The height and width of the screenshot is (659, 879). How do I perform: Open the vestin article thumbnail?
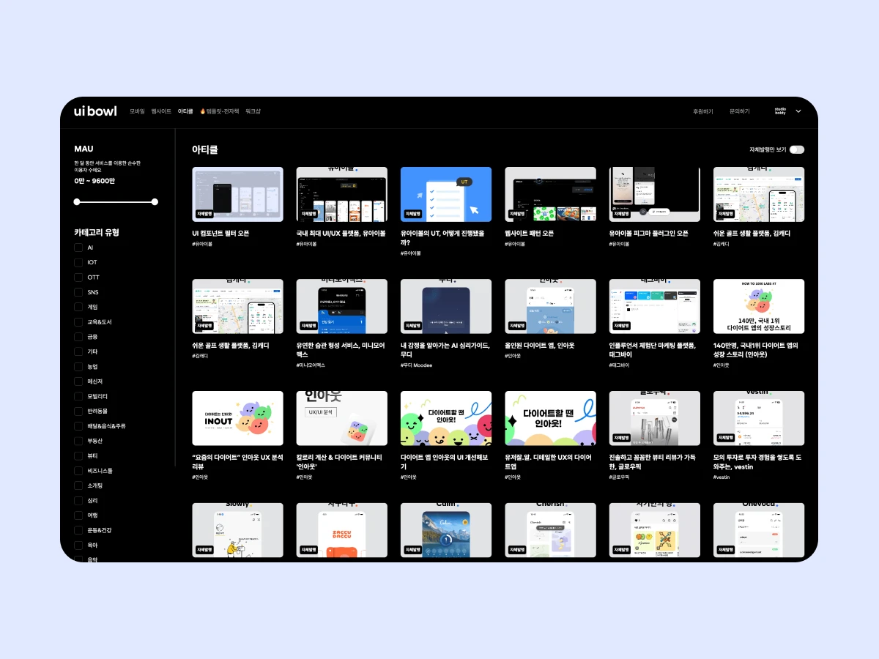[x=759, y=418]
